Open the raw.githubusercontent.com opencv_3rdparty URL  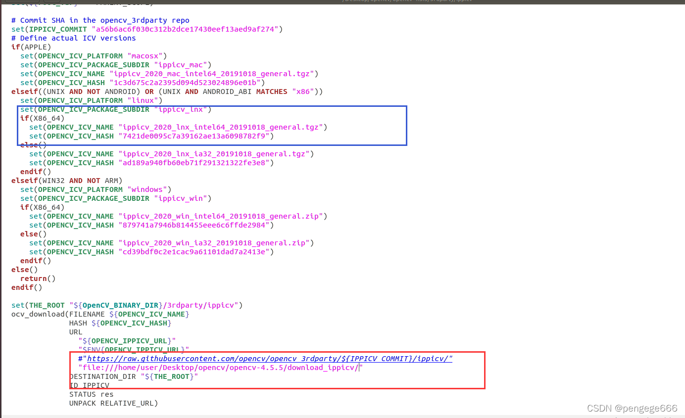(270, 359)
